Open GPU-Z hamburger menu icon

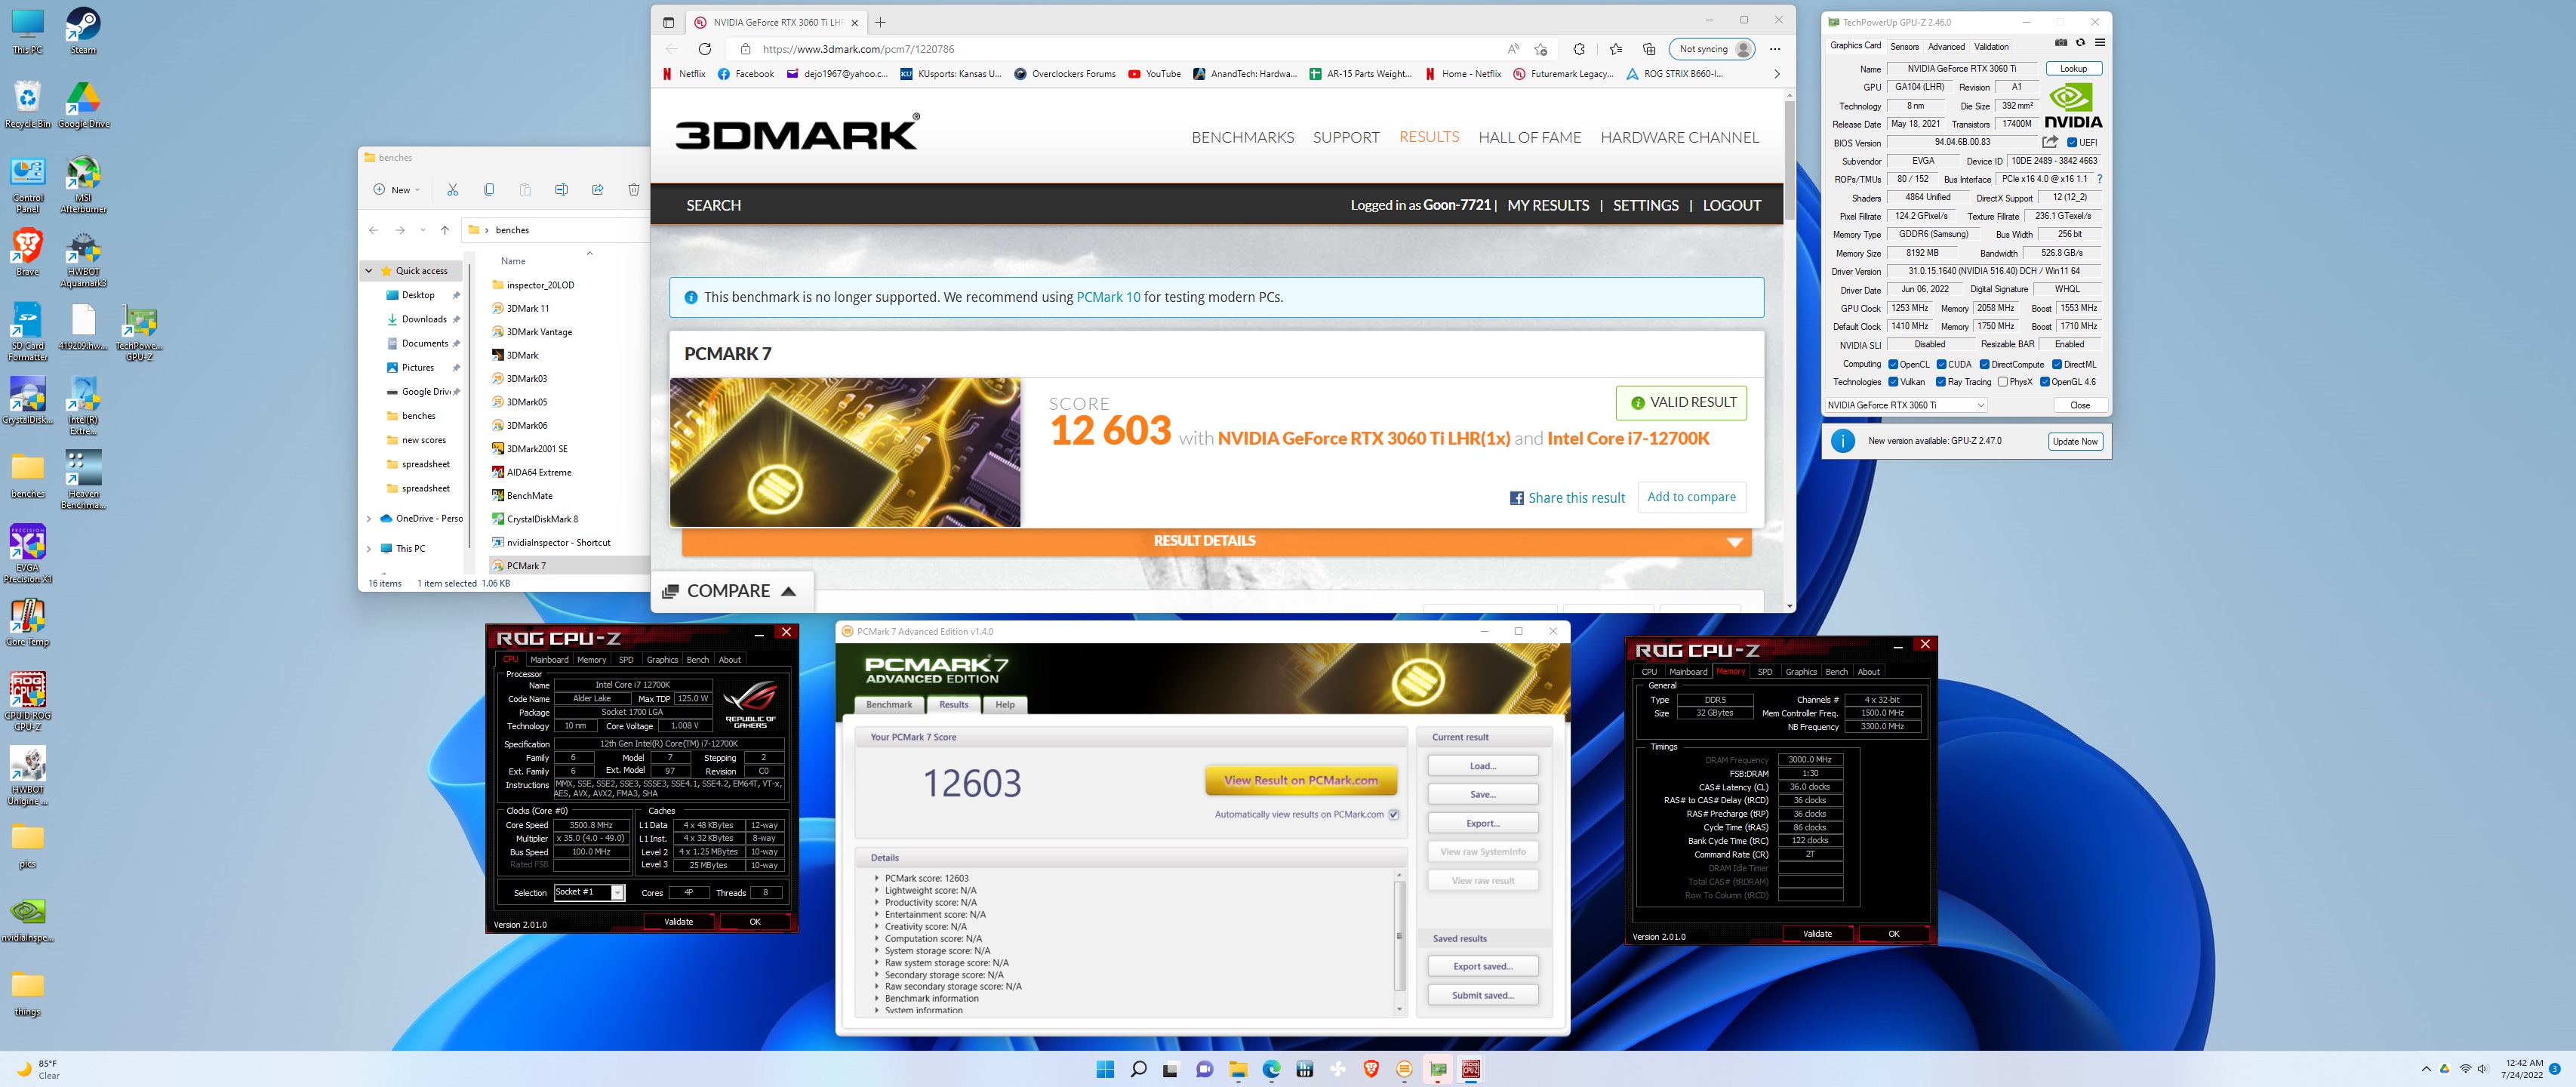pos(2100,43)
